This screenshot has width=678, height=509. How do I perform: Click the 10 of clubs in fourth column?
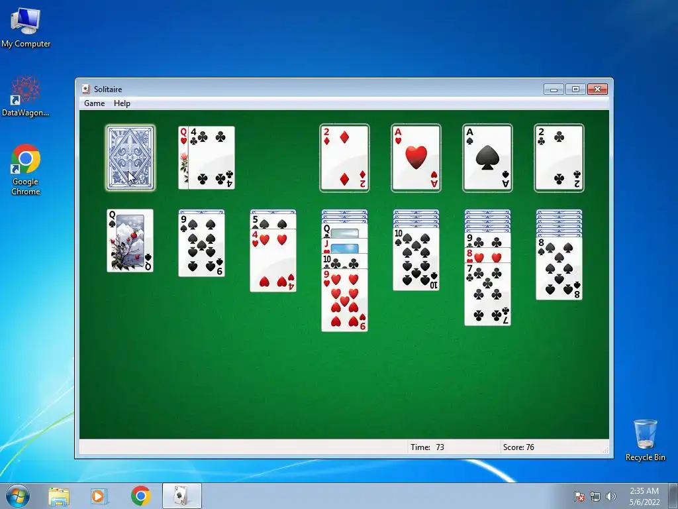tap(344, 261)
